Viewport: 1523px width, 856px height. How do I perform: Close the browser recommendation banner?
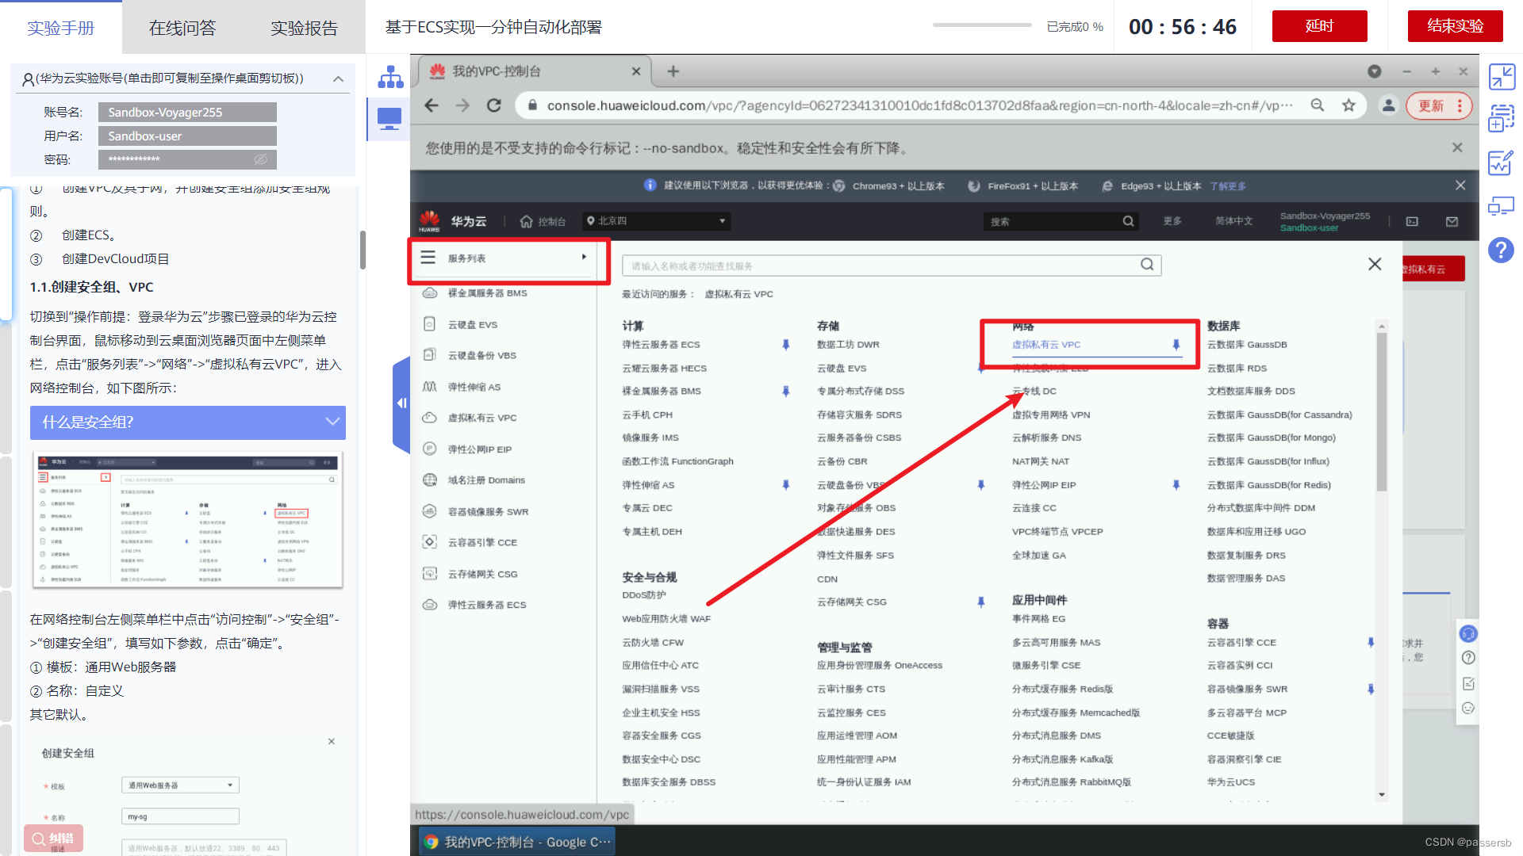1460,185
